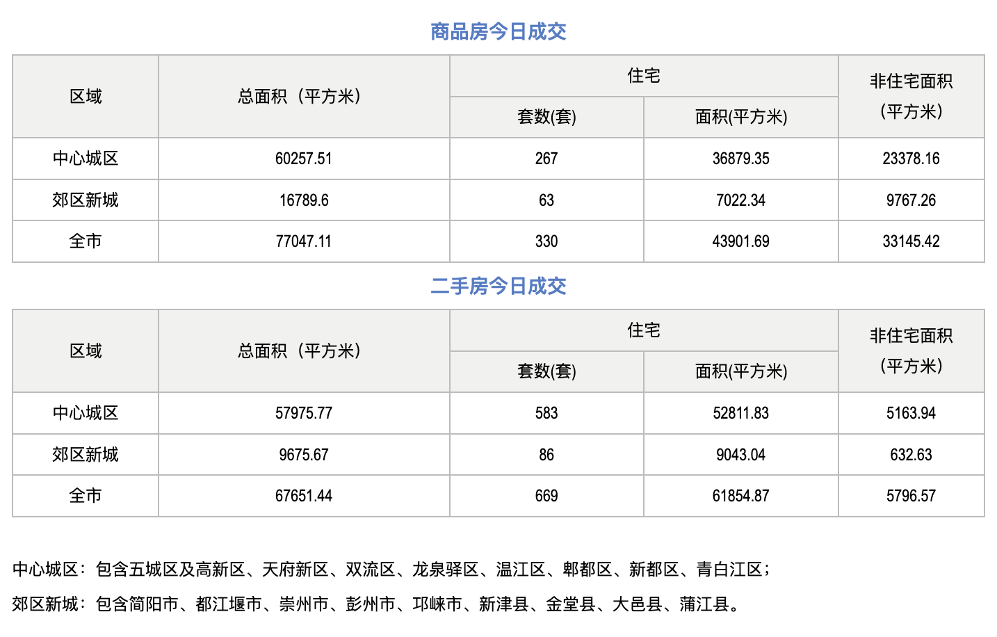The height and width of the screenshot is (637, 997).
Task: Click the footnote starting 中心城区：包含五城区
Action: pyautogui.click(x=391, y=570)
